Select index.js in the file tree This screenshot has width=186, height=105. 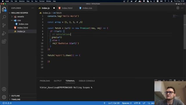21,32
